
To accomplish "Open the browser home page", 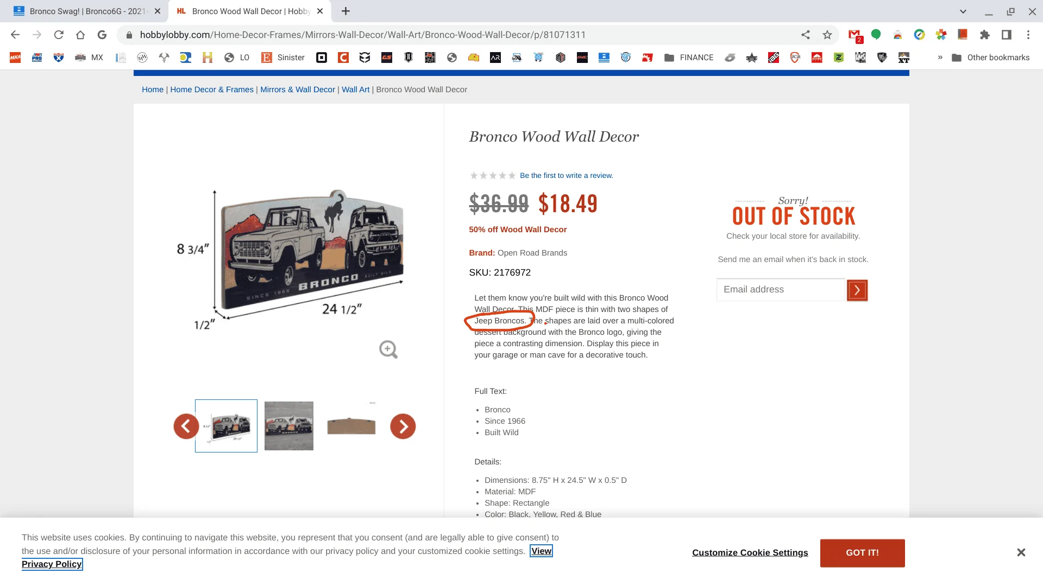I will click(80, 35).
